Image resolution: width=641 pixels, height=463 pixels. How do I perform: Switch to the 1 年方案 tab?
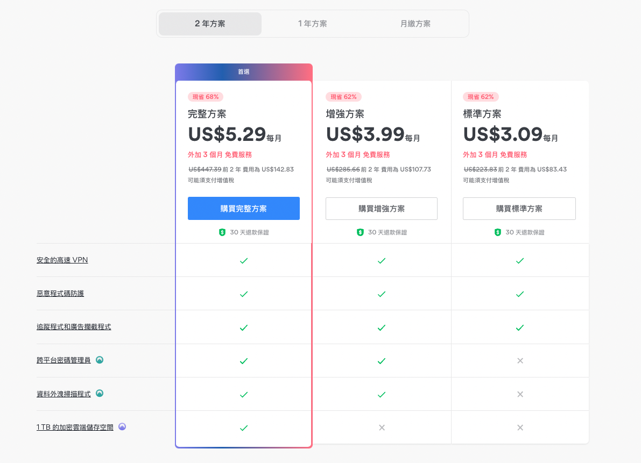[312, 24]
